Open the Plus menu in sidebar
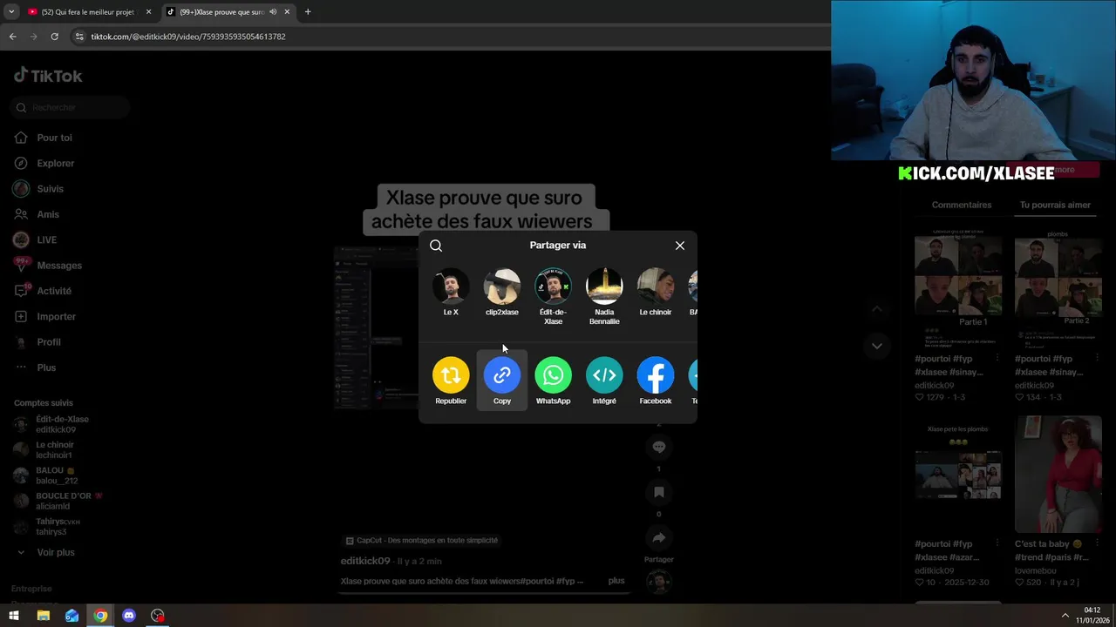This screenshot has height=627, width=1116. pyautogui.click(x=46, y=367)
